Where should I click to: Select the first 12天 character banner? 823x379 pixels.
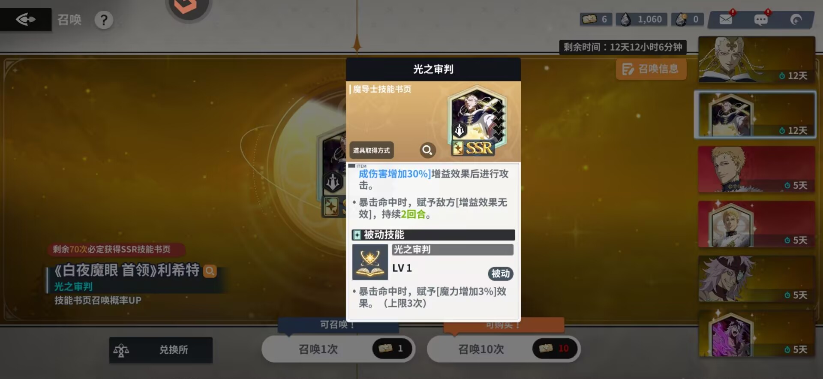(757, 59)
